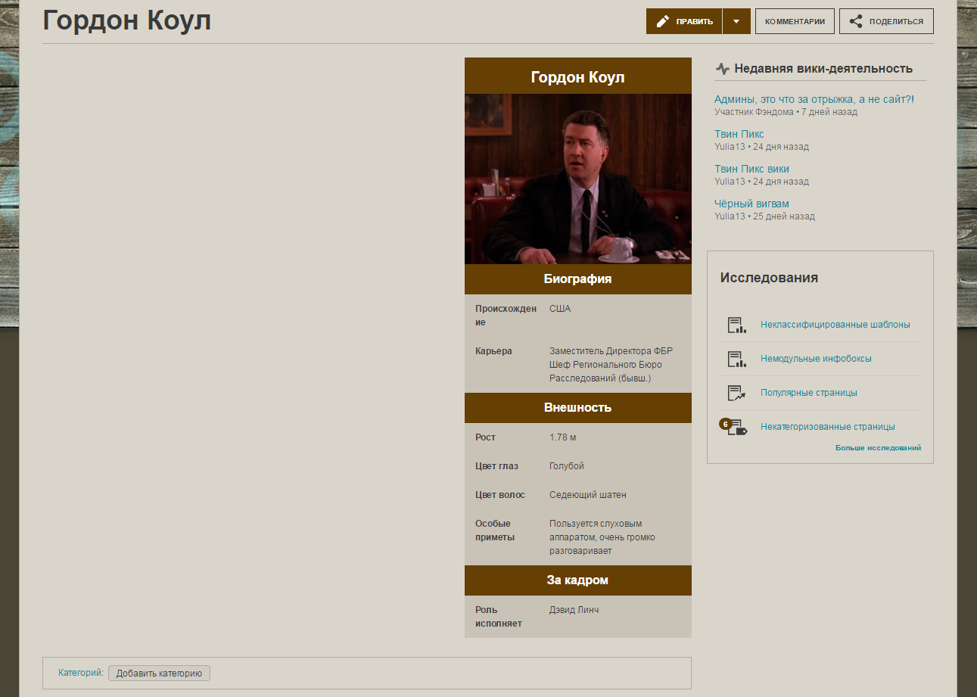The width and height of the screenshot is (977, 697).
Task: Click the Заместитель Директора ФБР career text
Action: [x=611, y=351]
